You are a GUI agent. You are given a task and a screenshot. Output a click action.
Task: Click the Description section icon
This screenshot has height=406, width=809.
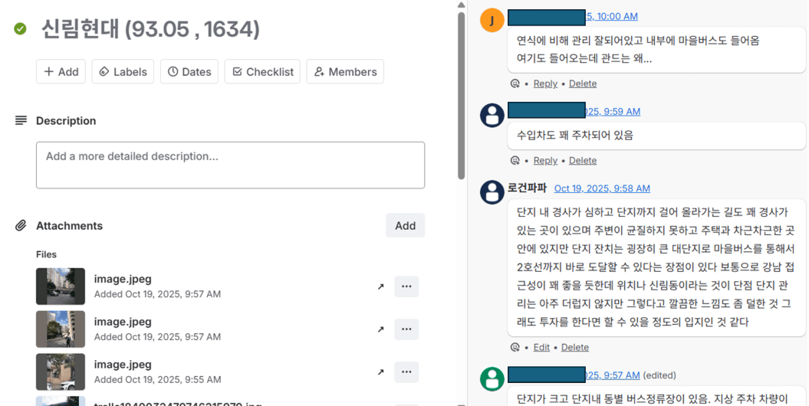click(x=21, y=121)
